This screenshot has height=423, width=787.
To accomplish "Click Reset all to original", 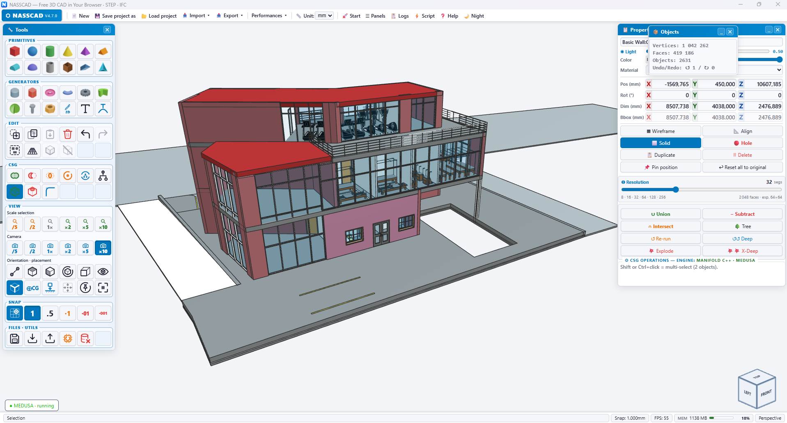I will click(743, 167).
